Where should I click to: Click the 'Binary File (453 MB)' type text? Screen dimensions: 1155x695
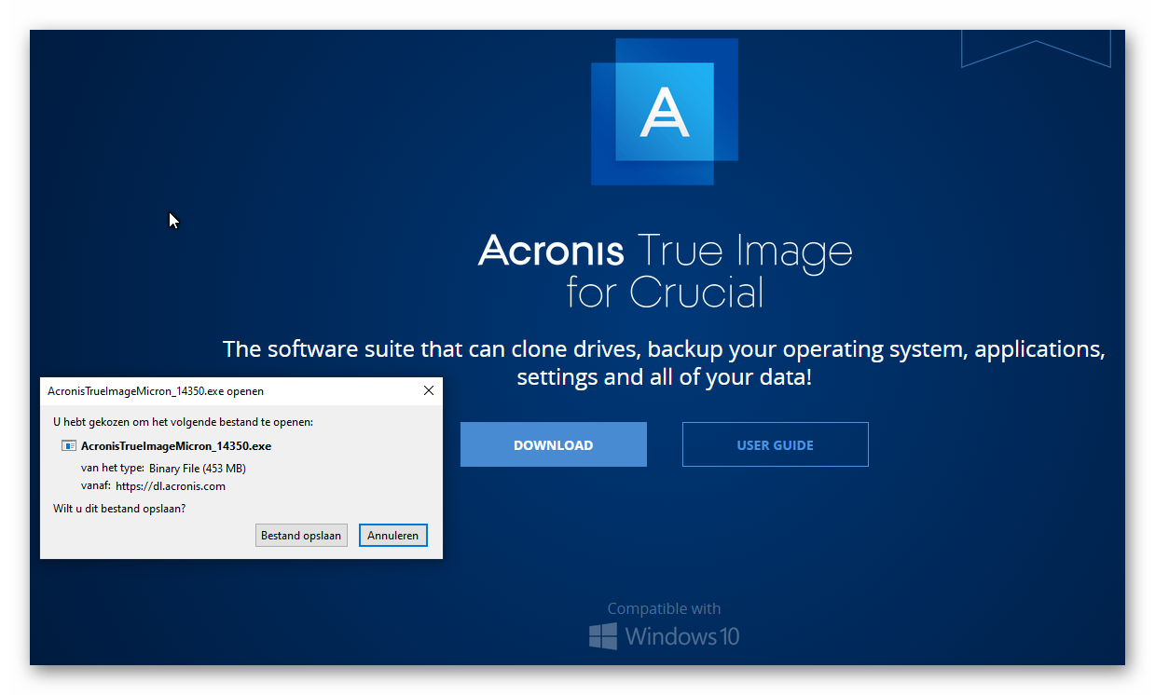(198, 469)
